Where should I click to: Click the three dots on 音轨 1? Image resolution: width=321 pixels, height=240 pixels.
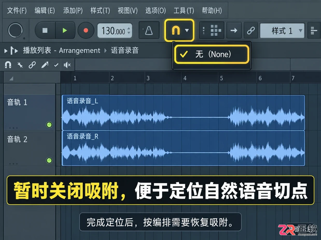[13, 128]
